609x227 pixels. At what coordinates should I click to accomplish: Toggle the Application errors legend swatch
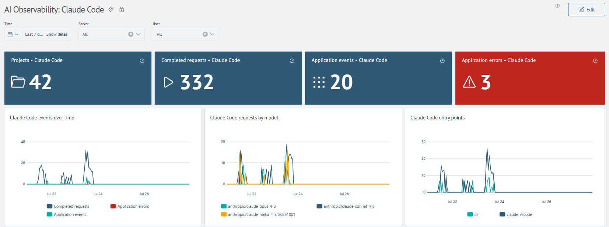[113, 206]
